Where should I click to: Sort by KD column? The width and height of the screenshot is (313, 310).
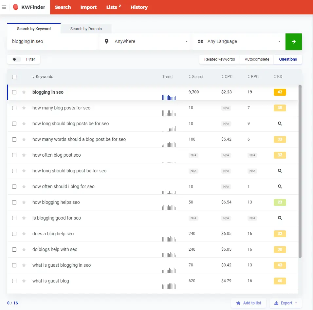[x=278, y=77]
